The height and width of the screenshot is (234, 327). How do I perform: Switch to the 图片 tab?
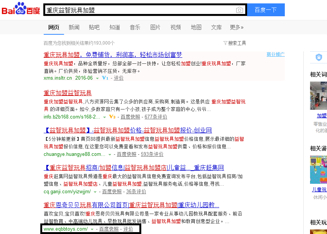[155, 27]
